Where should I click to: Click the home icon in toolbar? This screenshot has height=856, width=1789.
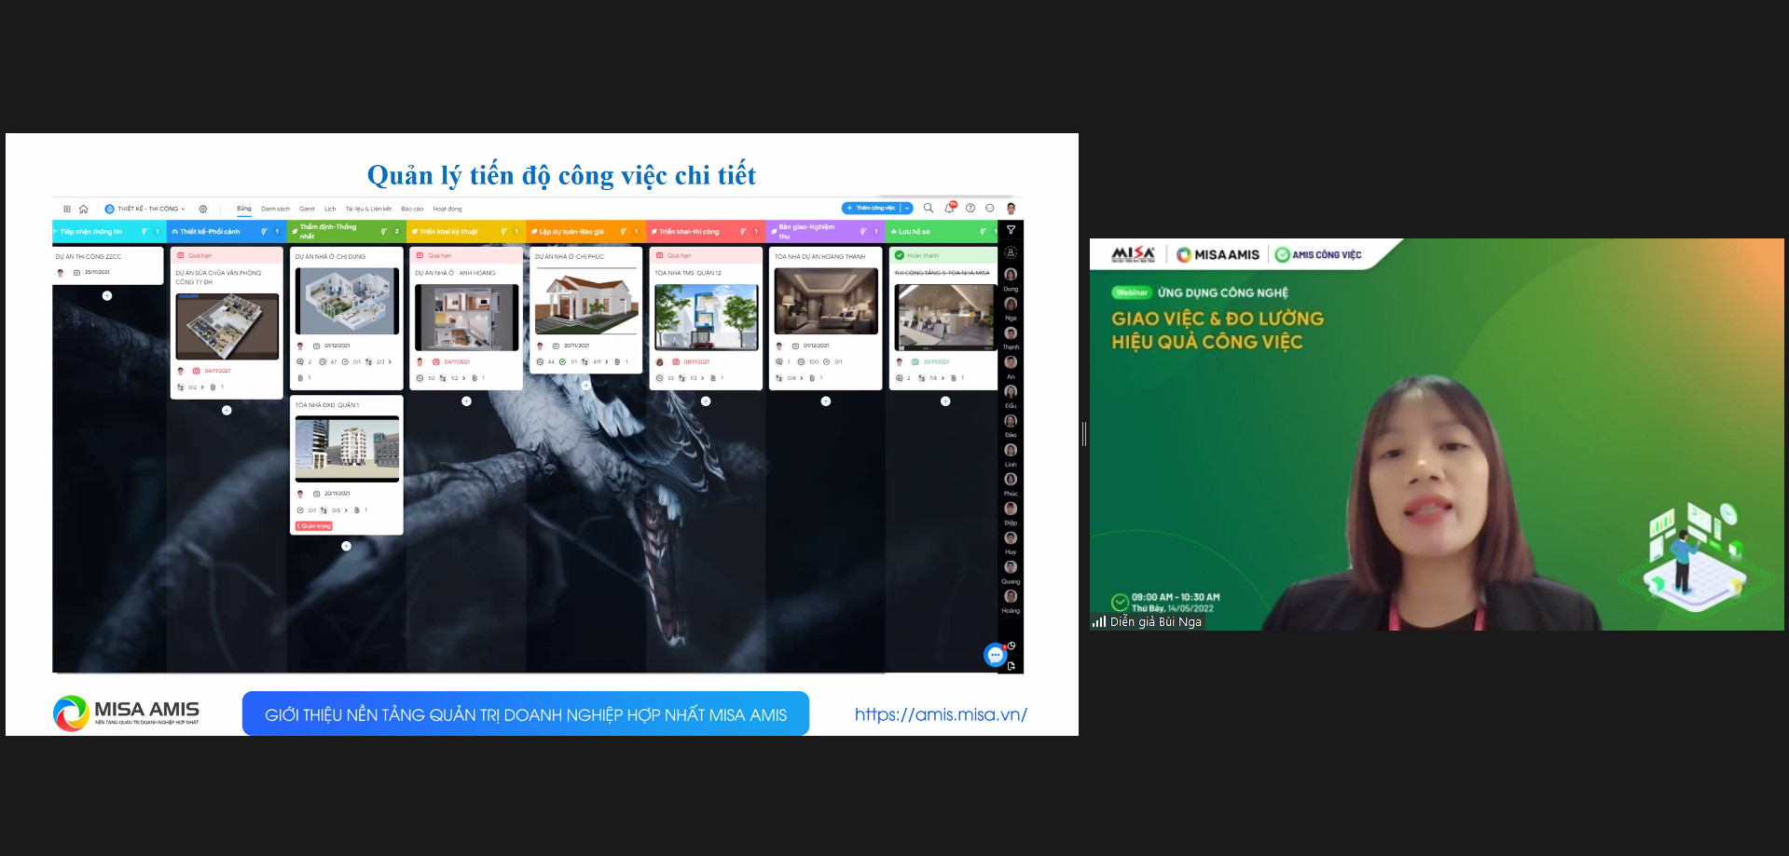tap(84, 209)
